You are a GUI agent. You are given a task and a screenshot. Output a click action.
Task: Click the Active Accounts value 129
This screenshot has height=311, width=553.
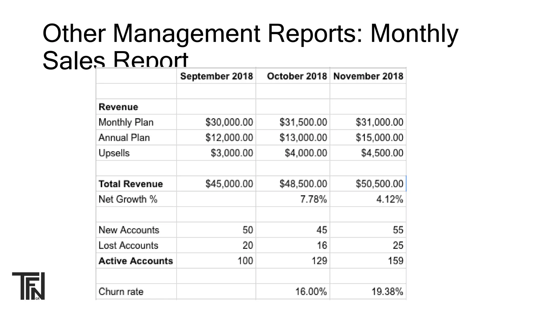319,261
